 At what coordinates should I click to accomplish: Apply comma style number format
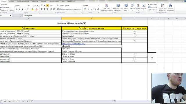[x=92, y=9]
